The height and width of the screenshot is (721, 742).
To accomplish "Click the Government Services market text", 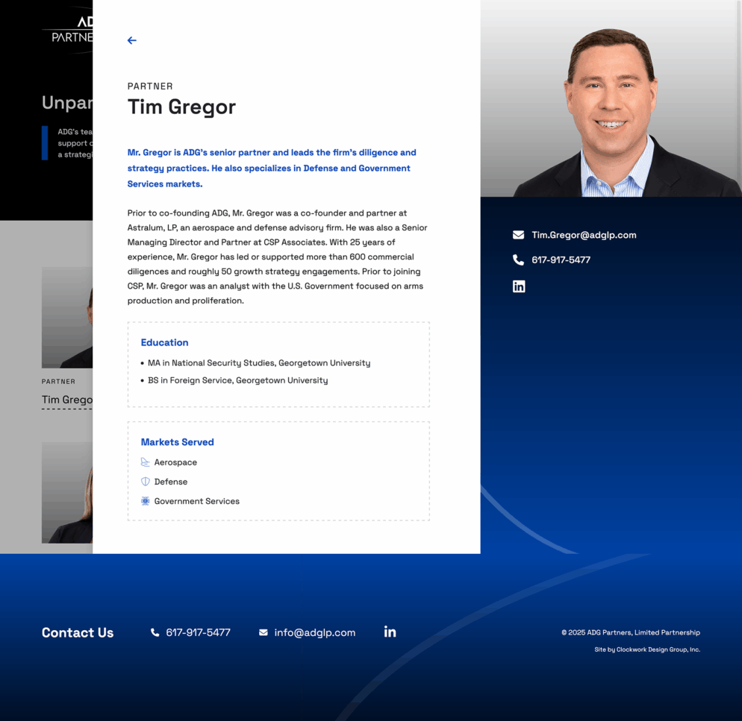I will 197,501.
